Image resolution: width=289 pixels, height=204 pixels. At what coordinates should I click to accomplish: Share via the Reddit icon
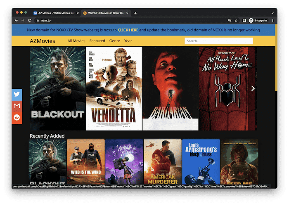tap(17, 118)
